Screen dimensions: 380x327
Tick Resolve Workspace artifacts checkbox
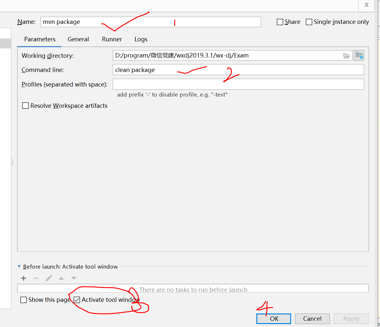[x=25, y=106]
